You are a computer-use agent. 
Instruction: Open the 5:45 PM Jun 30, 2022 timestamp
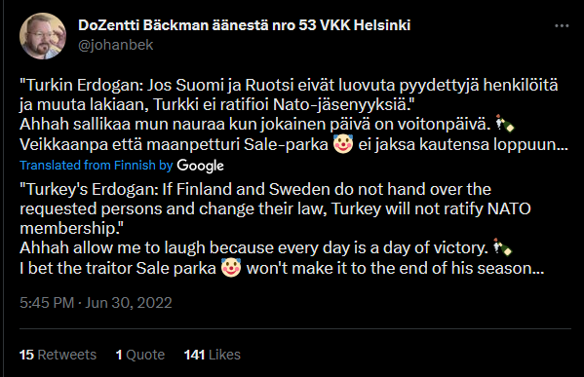(96, 303)
